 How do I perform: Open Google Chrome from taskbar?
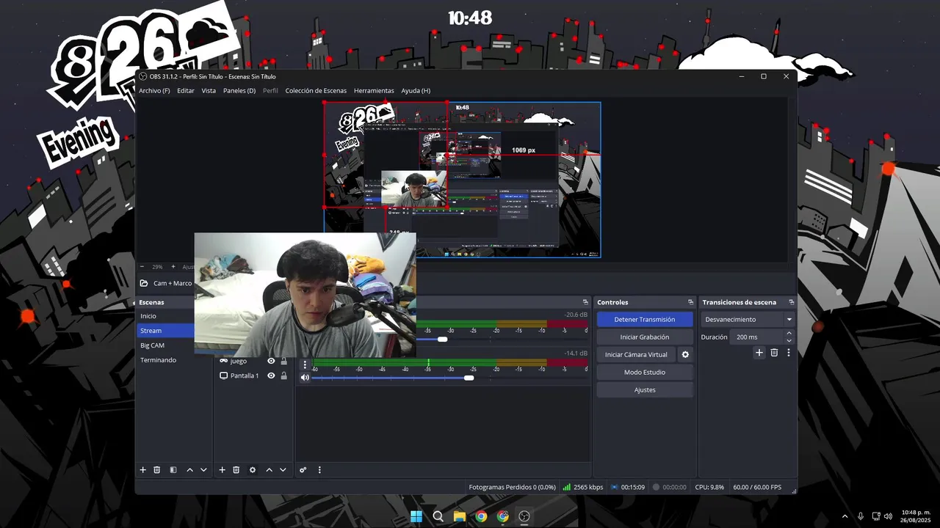click(481, 516)
